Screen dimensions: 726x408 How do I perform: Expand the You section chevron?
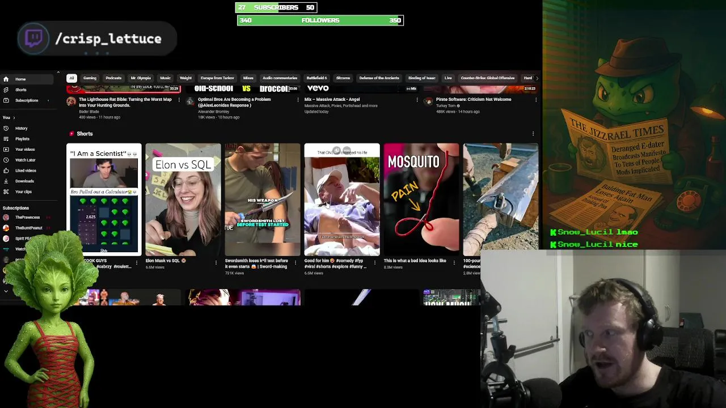point(14,117)
